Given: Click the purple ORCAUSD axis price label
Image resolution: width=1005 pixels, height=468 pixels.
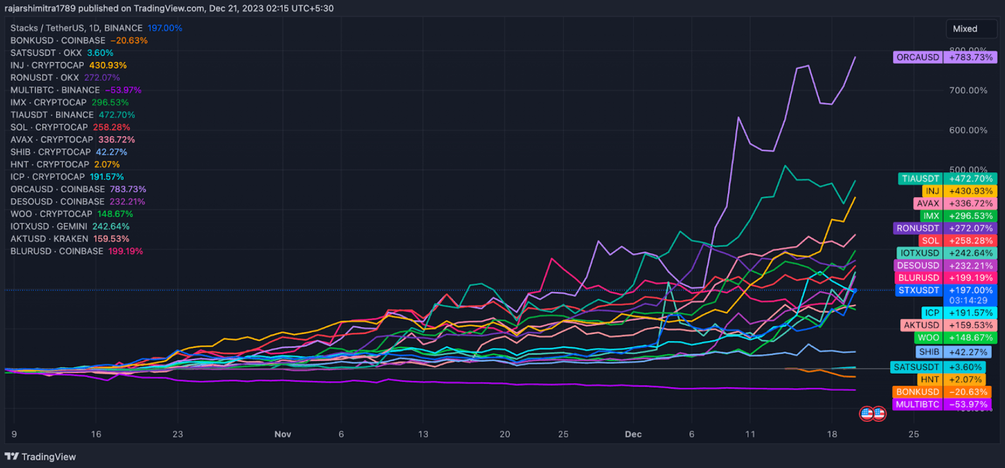Looking at the screenshot, I should 944,57.
